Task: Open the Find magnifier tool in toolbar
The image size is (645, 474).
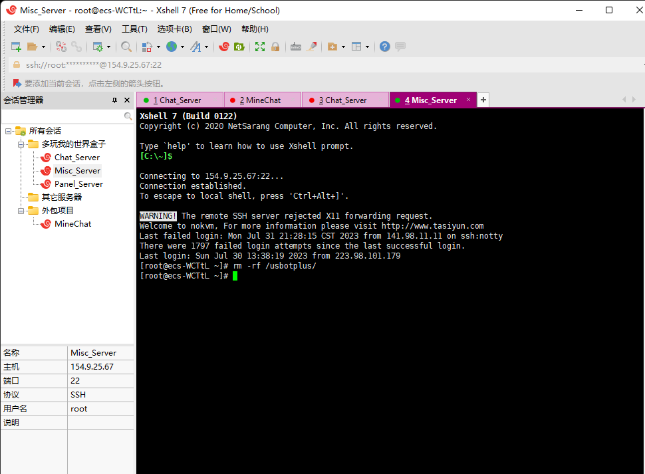Action: coord(126,47)
